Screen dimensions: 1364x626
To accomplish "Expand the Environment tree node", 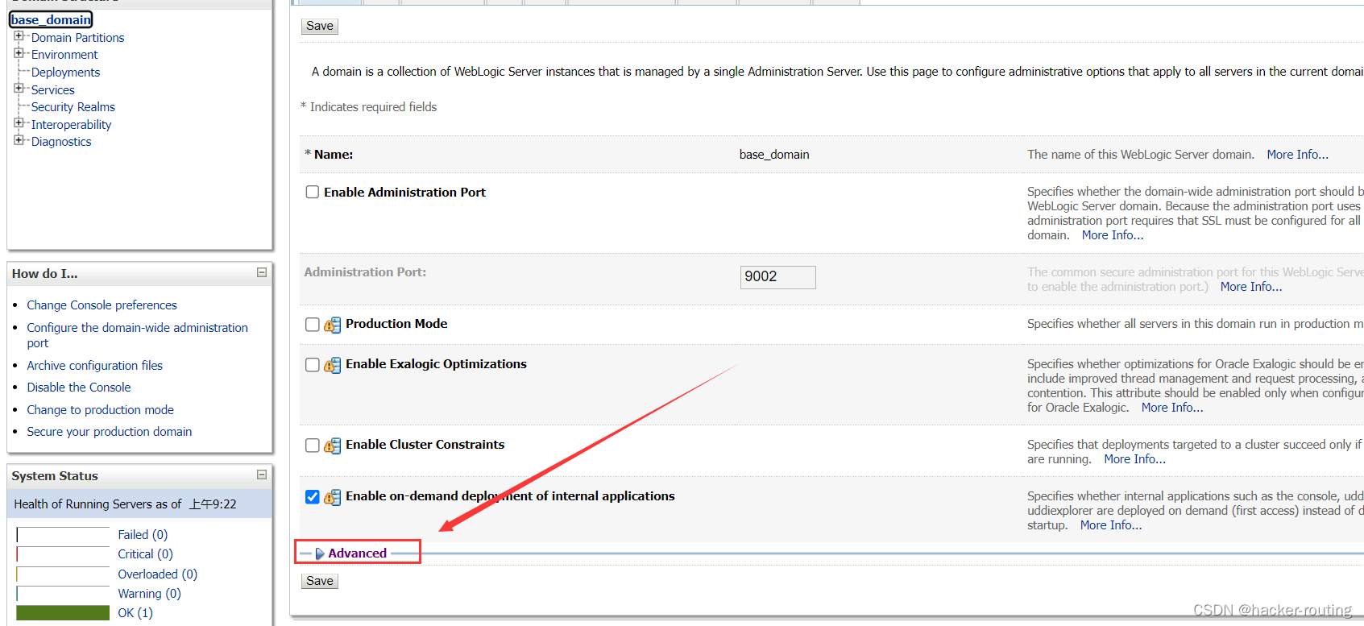I will (19, 53).
